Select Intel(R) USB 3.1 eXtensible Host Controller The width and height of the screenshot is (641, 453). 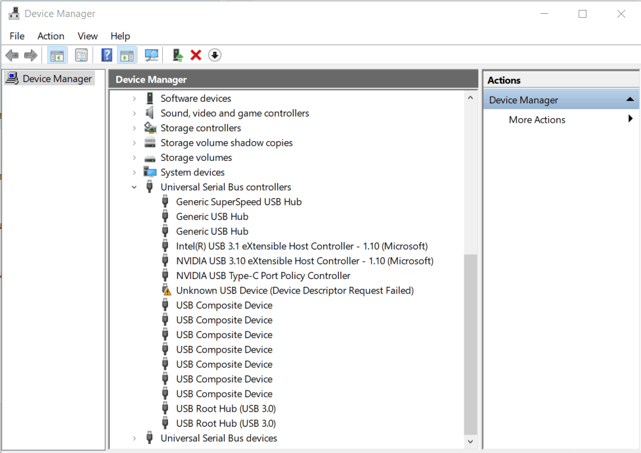click(301, 246)
